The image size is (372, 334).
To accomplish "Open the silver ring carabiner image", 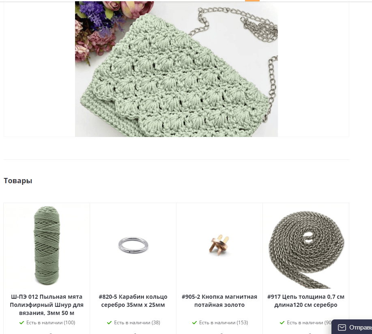I will [133, 245].
